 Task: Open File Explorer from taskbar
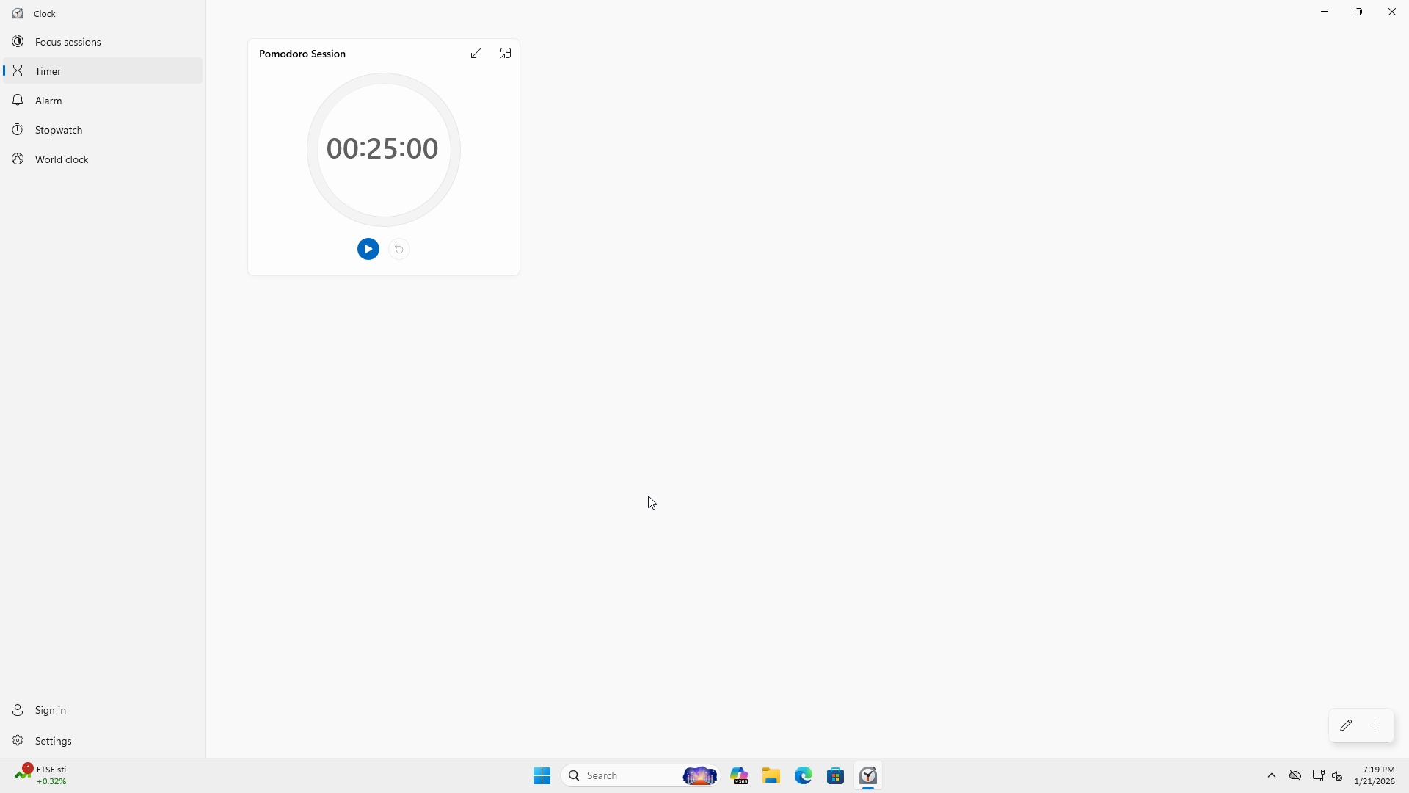click(771, 775)
